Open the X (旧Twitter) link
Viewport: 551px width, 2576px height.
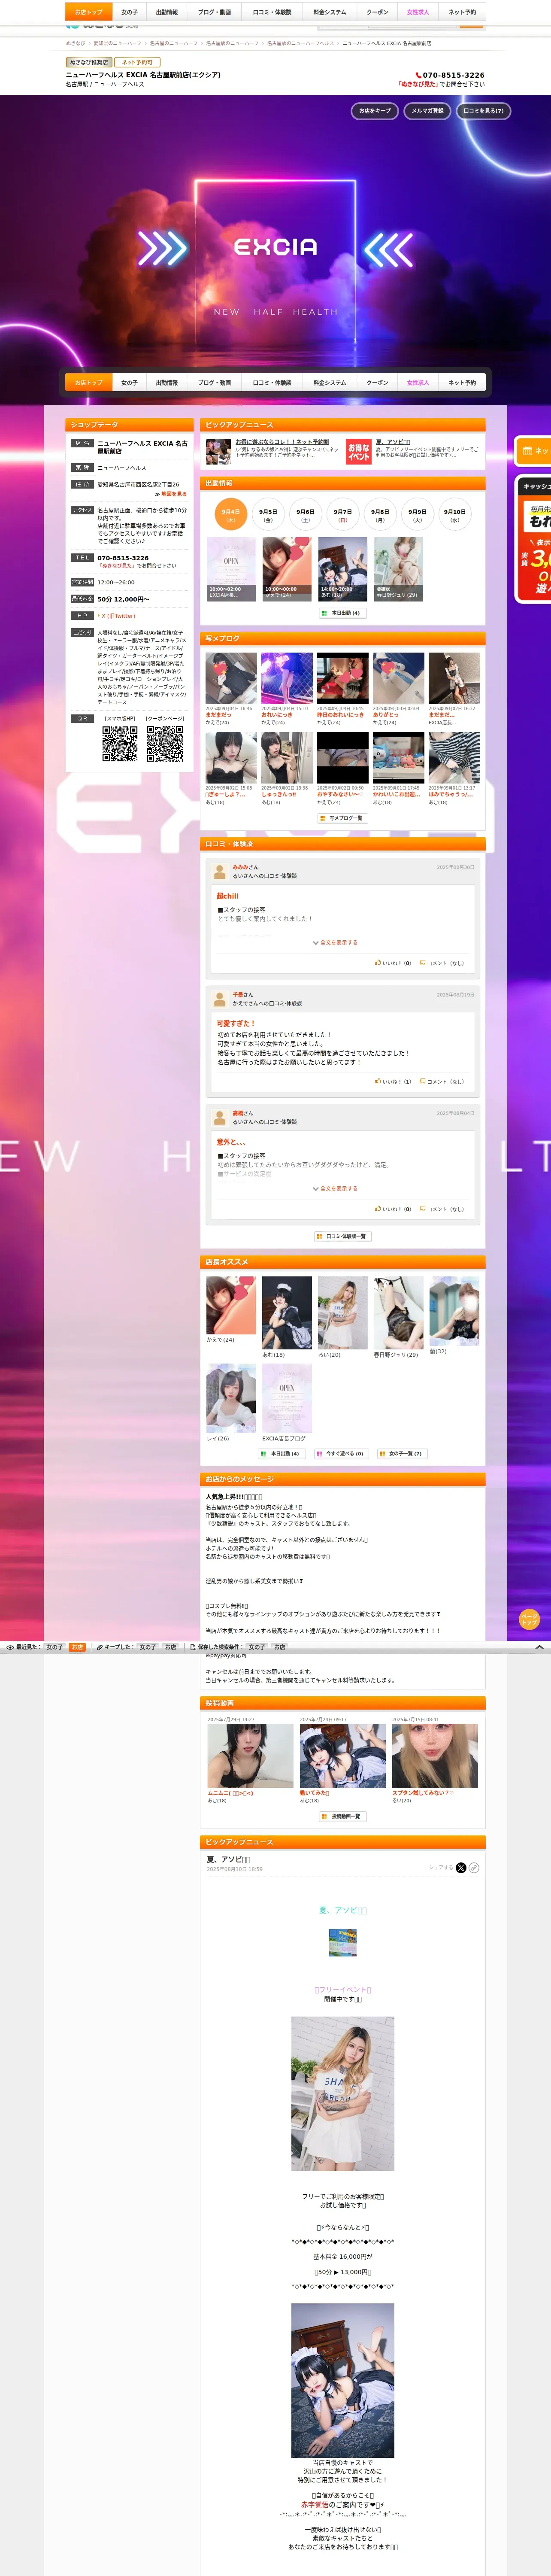(x=118, y=616)
